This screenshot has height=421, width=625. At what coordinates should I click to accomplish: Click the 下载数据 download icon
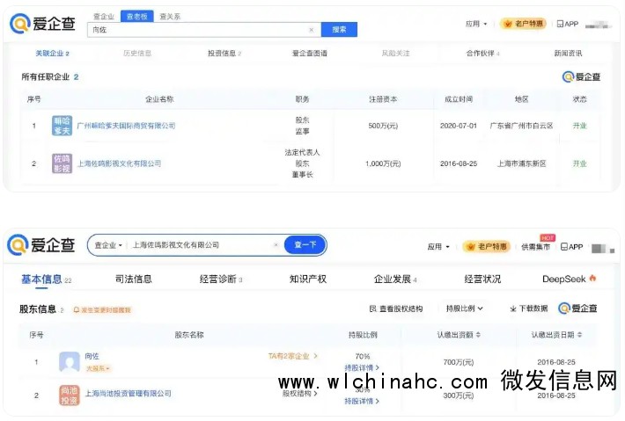pos(513,308)
